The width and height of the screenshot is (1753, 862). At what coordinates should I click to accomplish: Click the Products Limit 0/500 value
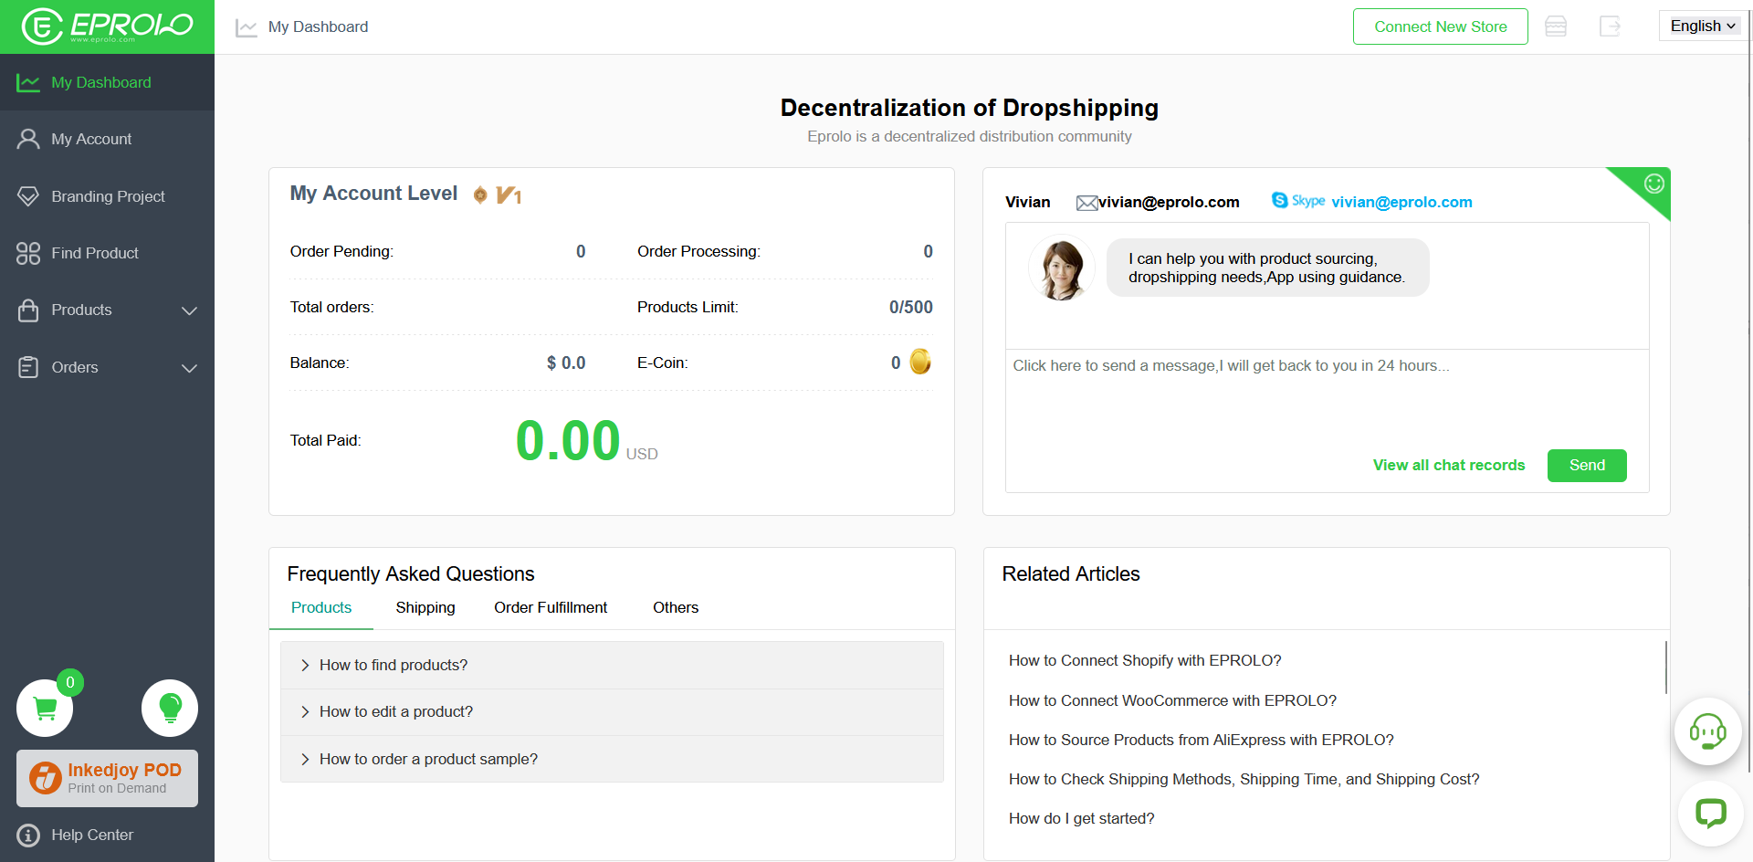(x=911, y=307)
